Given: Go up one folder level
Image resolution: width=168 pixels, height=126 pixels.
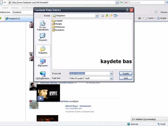Looking at the screenshot, I should click(x=107, y=16).
